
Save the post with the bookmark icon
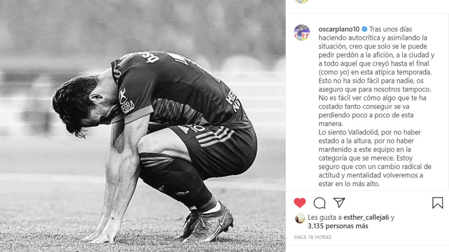click(x=438, y=203)
